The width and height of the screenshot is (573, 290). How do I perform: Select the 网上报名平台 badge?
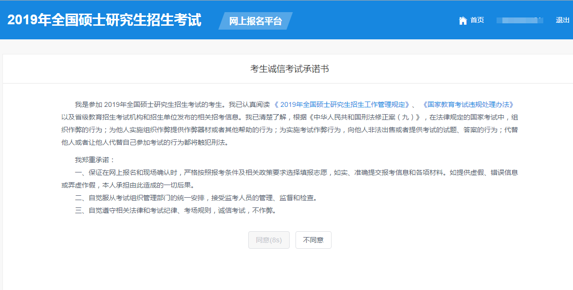(256, 21)
